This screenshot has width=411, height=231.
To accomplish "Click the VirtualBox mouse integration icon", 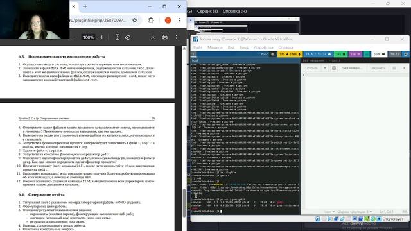I will point(372,219).
